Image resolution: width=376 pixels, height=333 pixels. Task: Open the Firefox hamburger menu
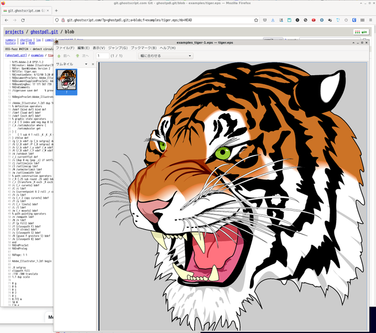point(370,20)
